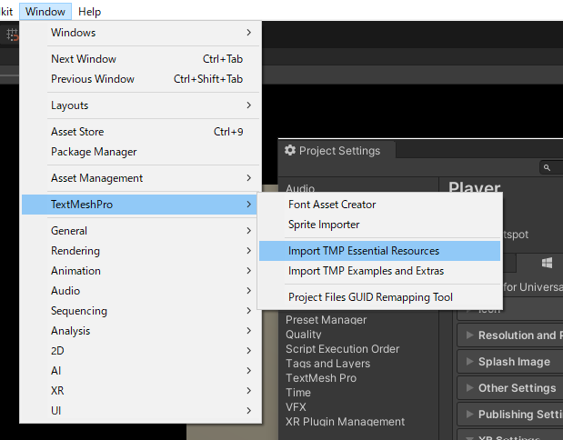
Task: Click the grid snapping toolbar icon
Action: [12, 35]
